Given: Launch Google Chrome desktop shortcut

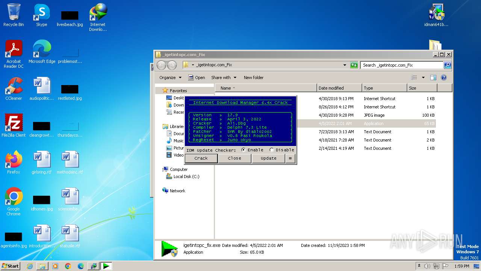Looking at the screenshot, I should pos(14,202).
